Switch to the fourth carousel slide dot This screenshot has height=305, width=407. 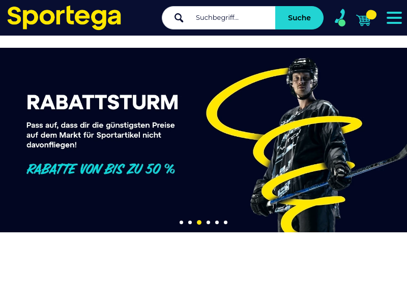pos(208,222)
